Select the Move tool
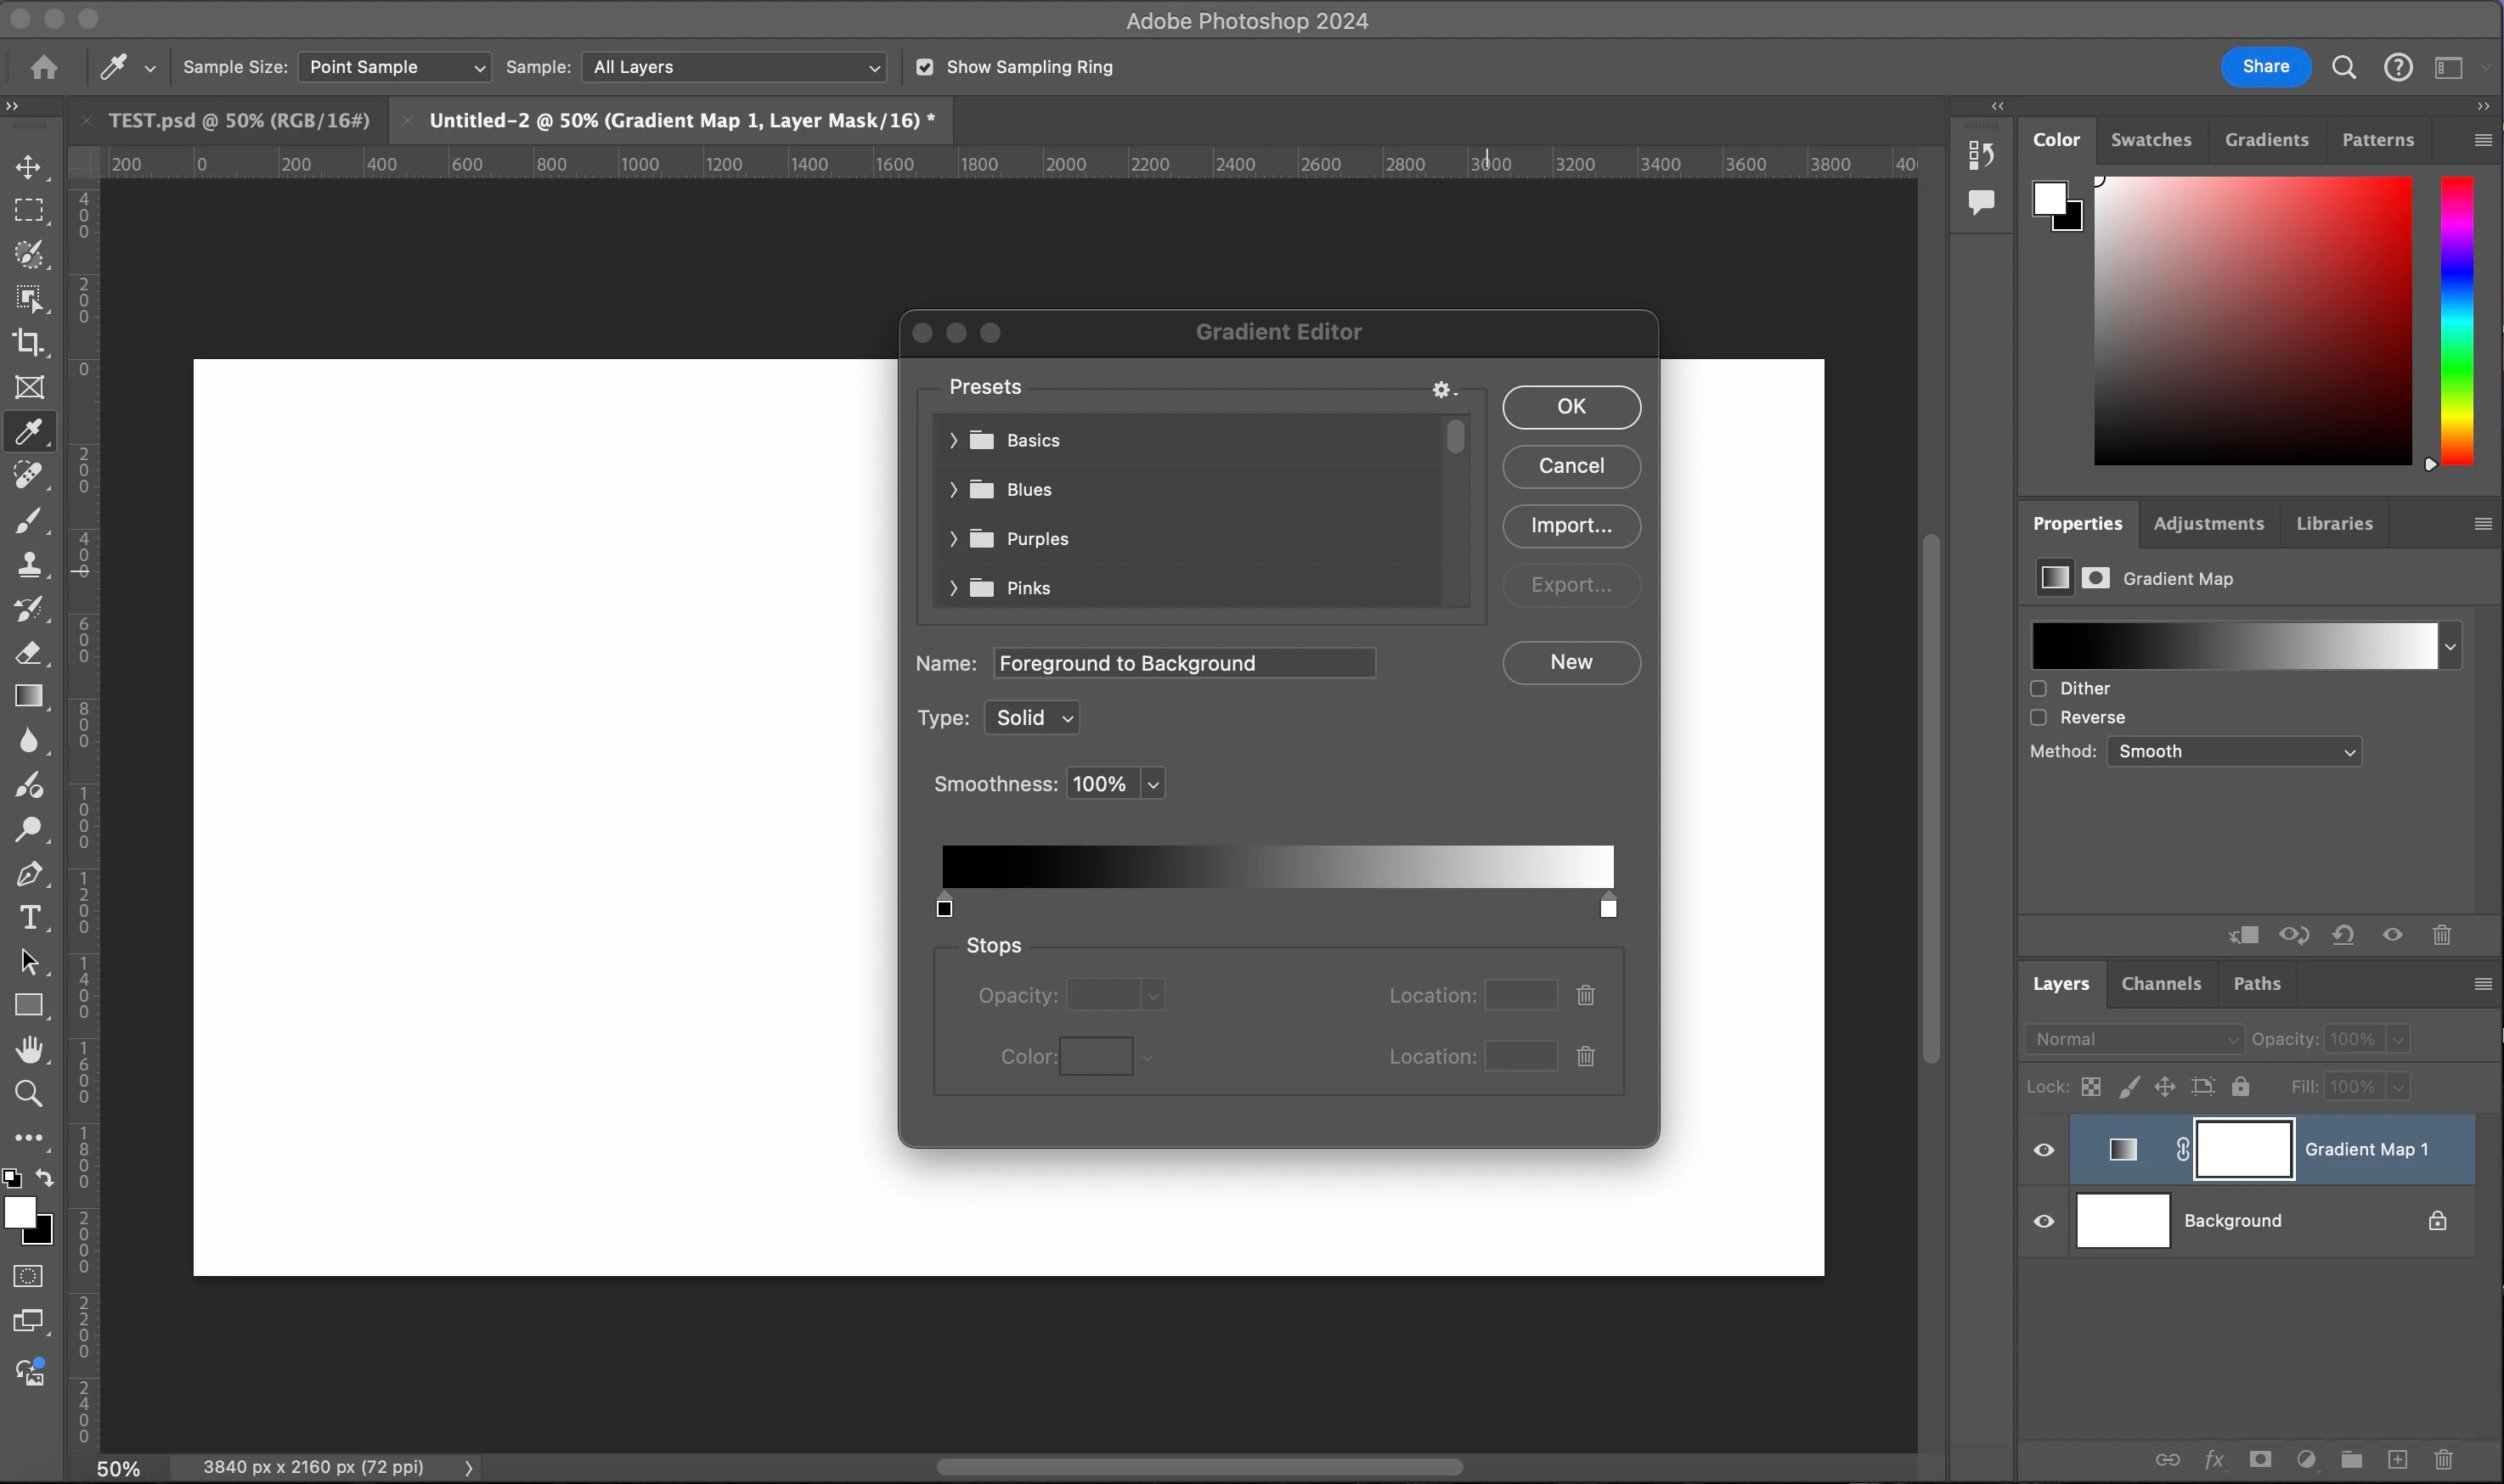2504x1484 pixels. (x=29, y=167)
